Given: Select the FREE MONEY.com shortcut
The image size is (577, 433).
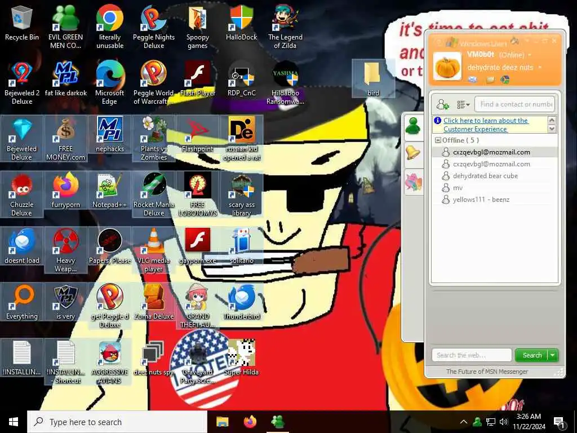Looking at the screenshot, I should point(65,139).
